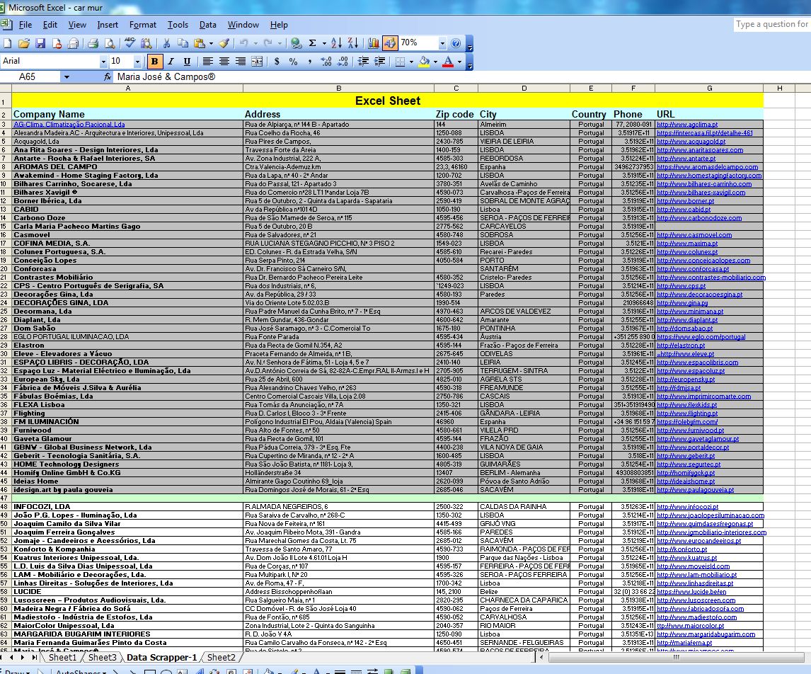Expand the Name Box dropdown arrow
The height and width of the screenshot is (674, 811).
click(67, 76)
